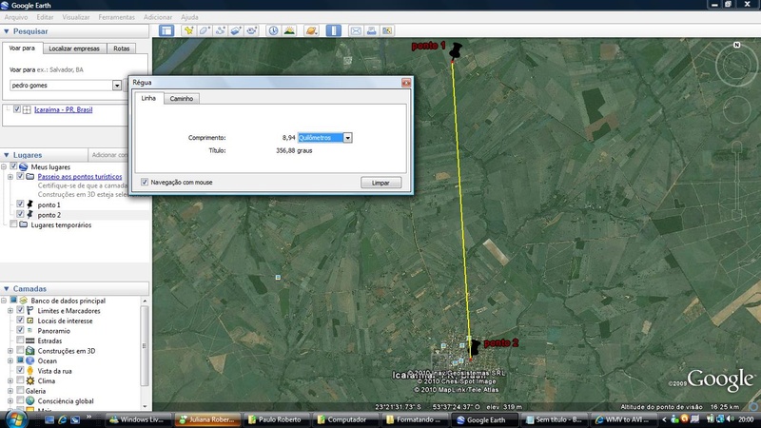Switch to the Caminho tab
The width and height of the screenshot is (761, 428).
[x=180, y=98]
